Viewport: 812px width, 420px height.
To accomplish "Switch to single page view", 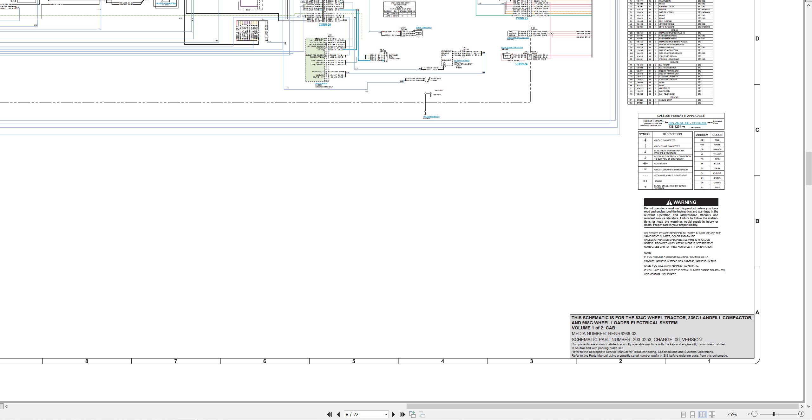I will point(683,414).
